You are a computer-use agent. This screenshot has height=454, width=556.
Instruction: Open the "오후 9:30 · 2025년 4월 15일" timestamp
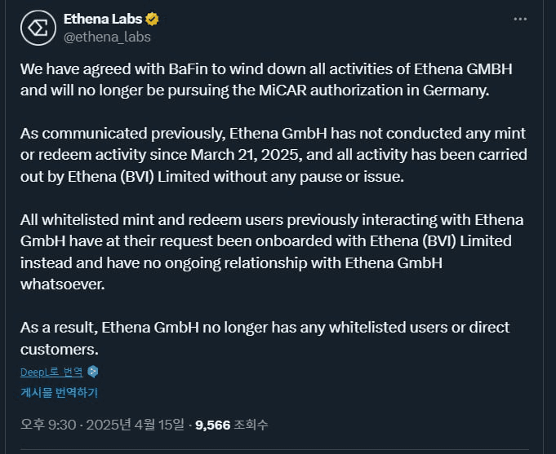coord(104,425)
